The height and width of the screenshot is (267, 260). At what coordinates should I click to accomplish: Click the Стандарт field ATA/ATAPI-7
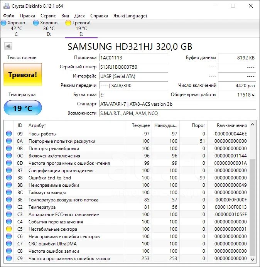(x=177, y=104)
